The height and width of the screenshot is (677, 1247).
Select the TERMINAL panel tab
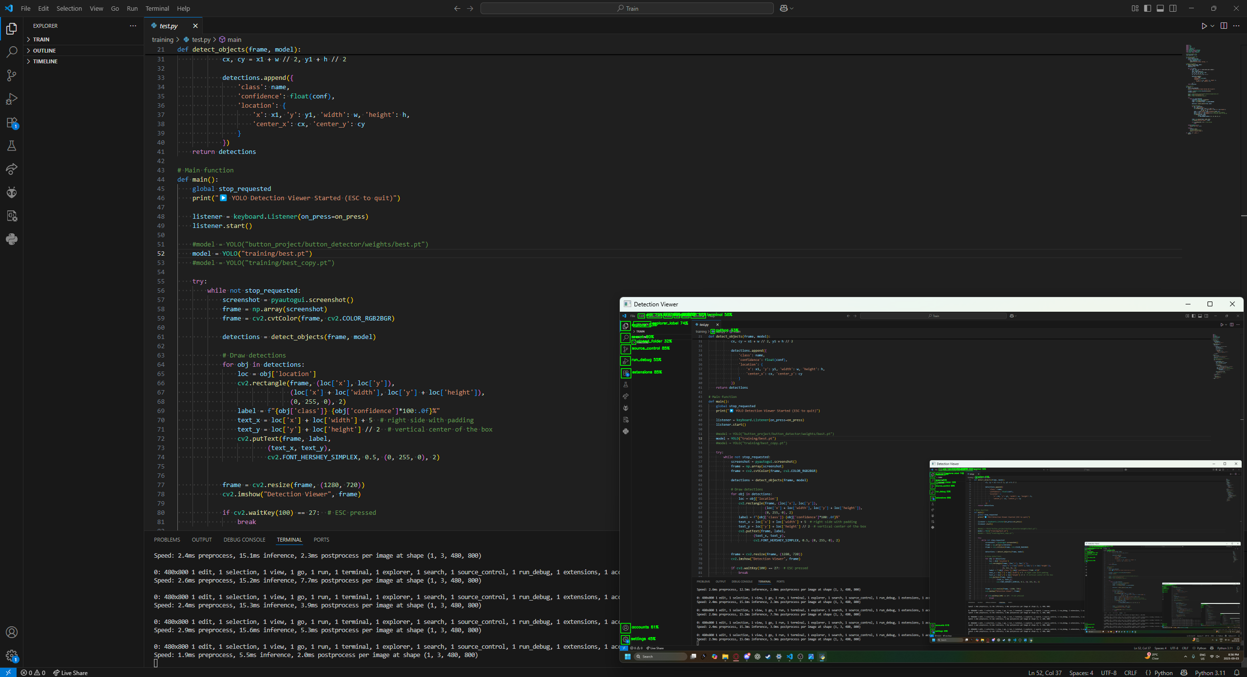[x=289, y=540]
